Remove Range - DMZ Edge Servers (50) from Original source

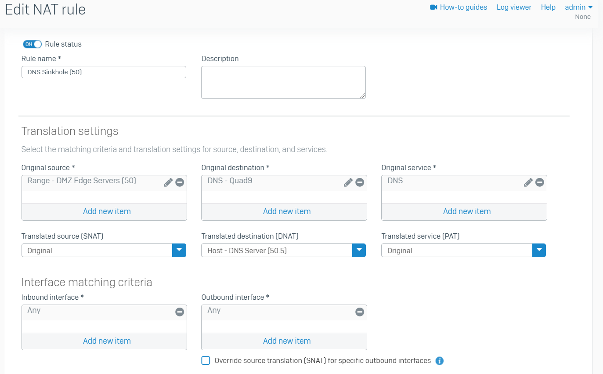pyautogui.click(x=180, y=182)
